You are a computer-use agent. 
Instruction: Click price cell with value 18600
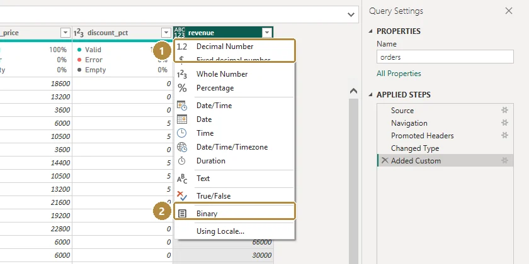(36, 84)
